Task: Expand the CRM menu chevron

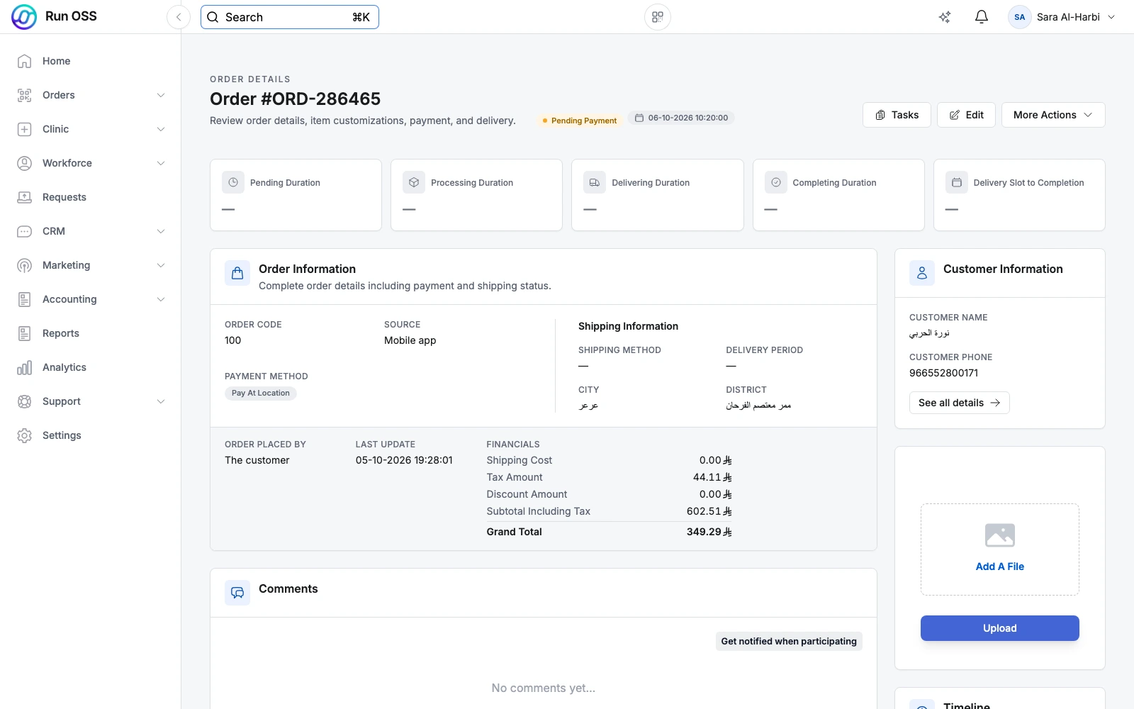Action: coord(161,231)
